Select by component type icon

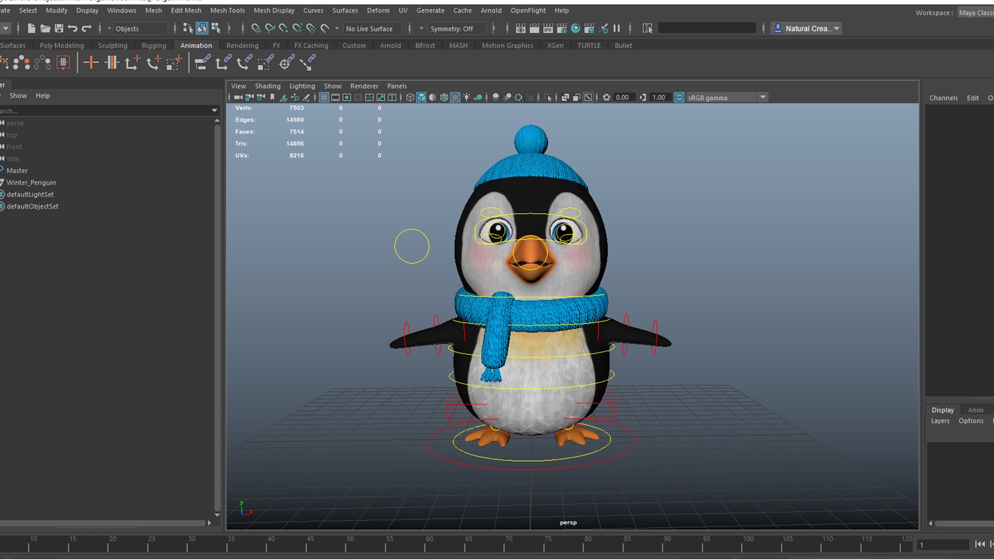216,28
